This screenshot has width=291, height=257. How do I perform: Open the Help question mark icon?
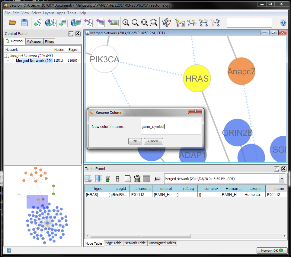pos(283,23)
